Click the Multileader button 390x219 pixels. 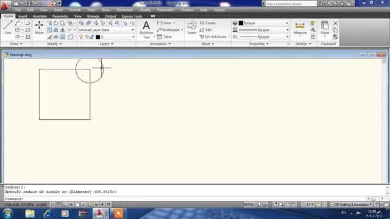(168, 30)
